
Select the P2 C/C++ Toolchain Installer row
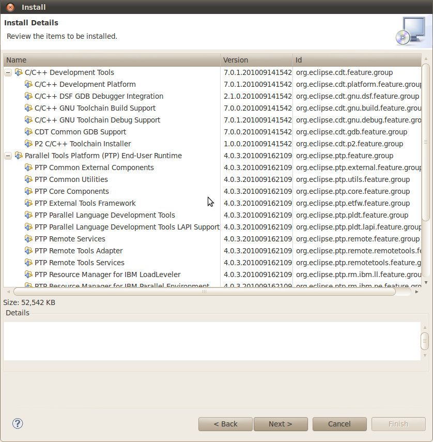click(212, 144)
